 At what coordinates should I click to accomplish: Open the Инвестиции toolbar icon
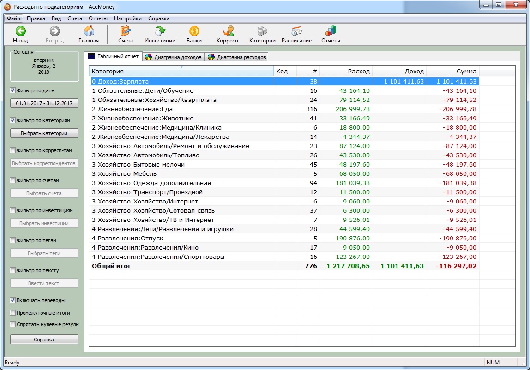(160, 31)
